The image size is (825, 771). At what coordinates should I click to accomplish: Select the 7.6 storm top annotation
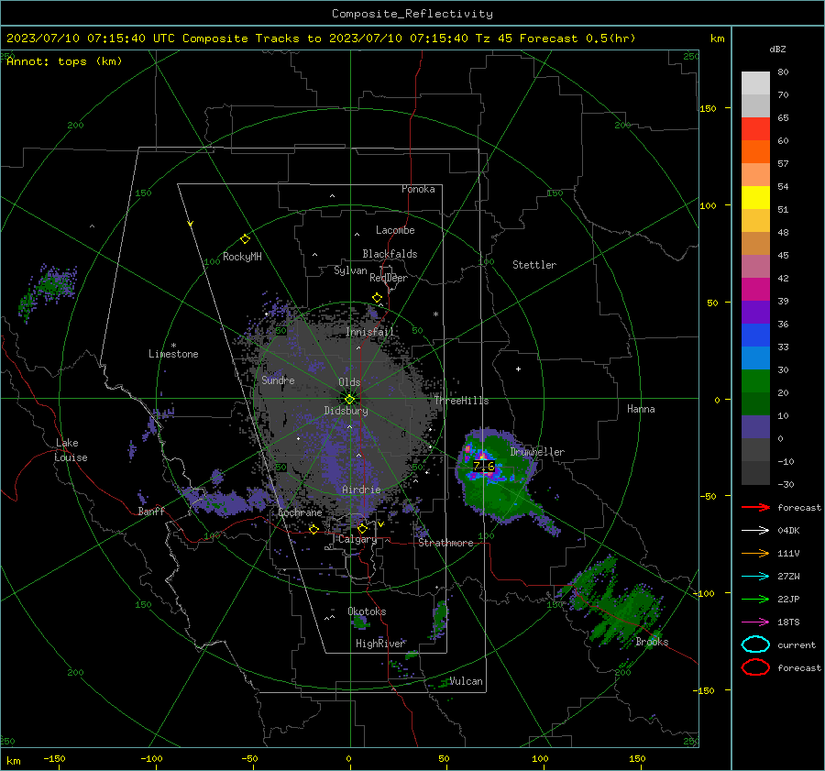tap(483, 467)
